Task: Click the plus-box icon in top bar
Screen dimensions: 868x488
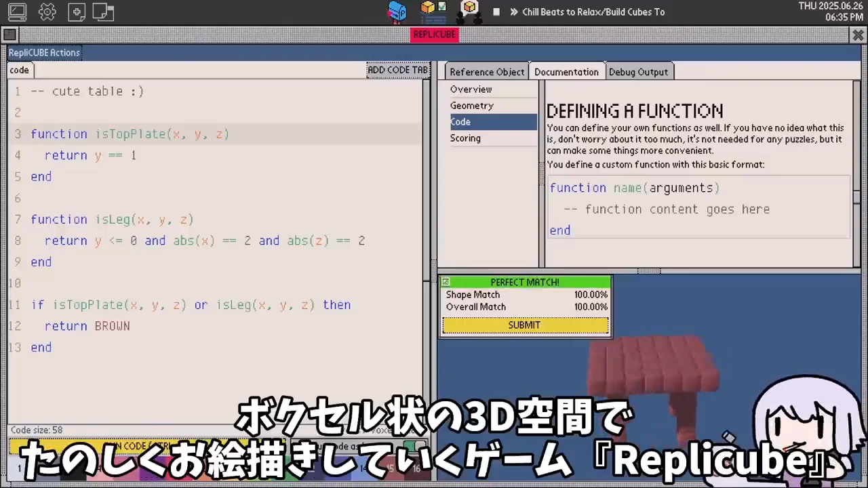Action: click(77, 12)
